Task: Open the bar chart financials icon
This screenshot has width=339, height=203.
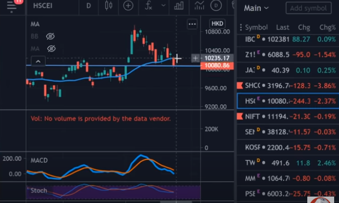Action: click(179, 5)
